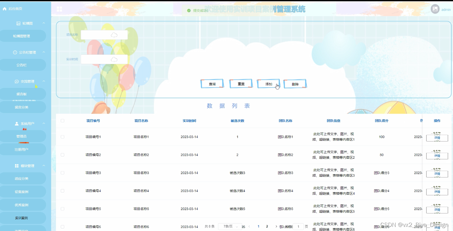Go to next page arrow in pagination

[x=276, y=226]
